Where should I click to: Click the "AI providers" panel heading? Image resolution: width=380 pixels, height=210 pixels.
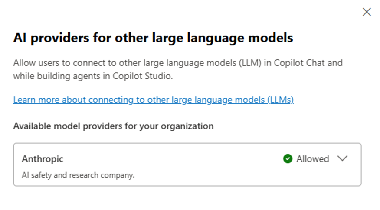coord(153,38)
